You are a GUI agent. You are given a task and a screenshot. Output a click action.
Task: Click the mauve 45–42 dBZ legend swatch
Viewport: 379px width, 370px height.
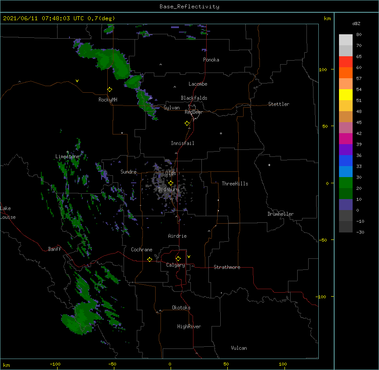click(x=346, y=127)
